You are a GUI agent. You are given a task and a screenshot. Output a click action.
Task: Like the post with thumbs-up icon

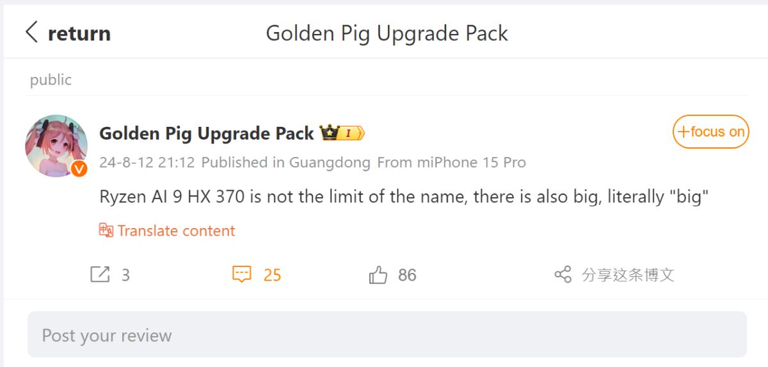[x=378, y=275]
